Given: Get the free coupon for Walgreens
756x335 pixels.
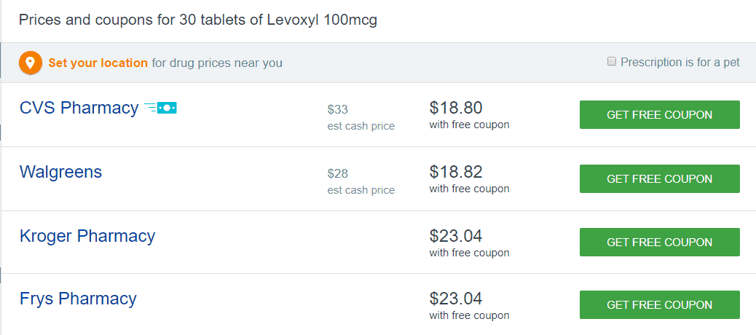Looking at the screenshot, I should coord(660,179).
